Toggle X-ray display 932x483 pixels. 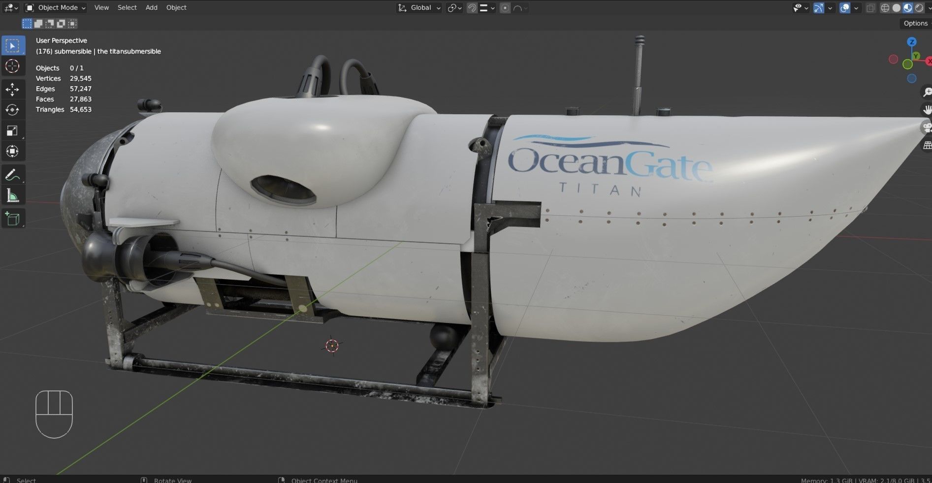(x=870, y=8)
